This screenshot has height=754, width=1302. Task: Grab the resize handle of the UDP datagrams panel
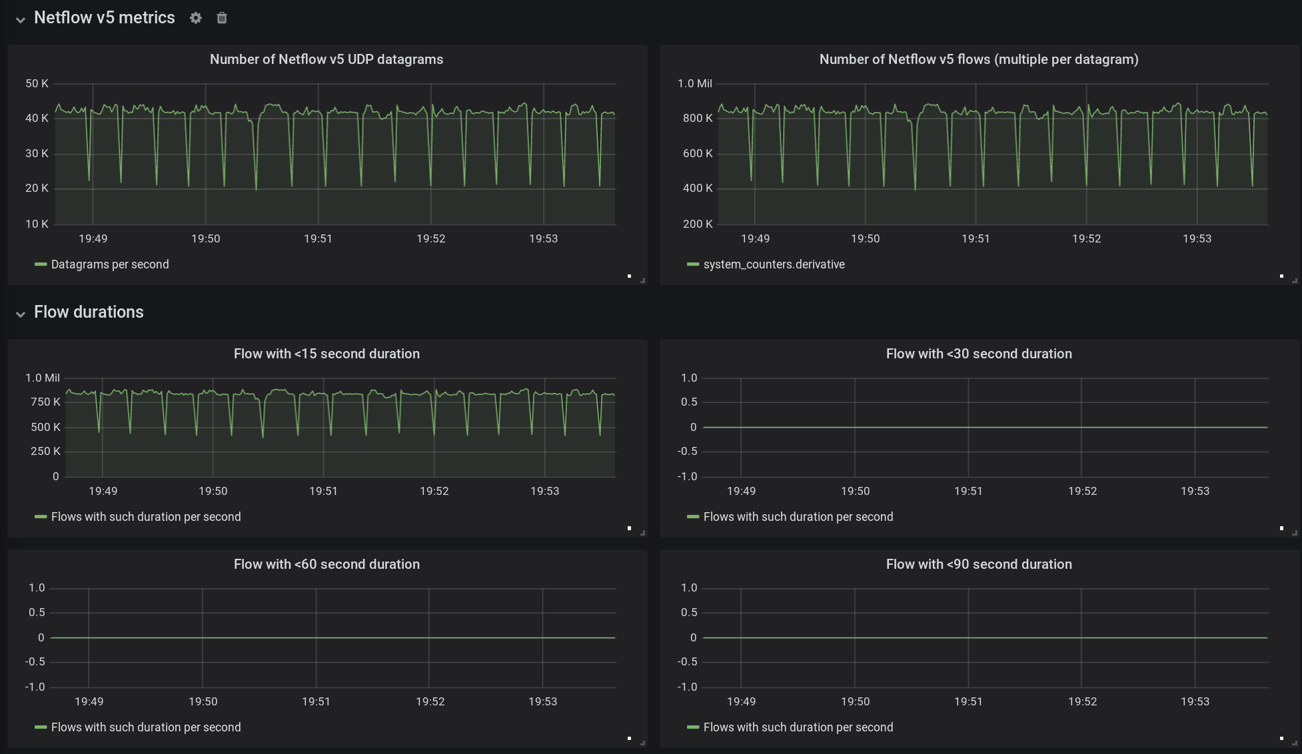tap(642, 280)
